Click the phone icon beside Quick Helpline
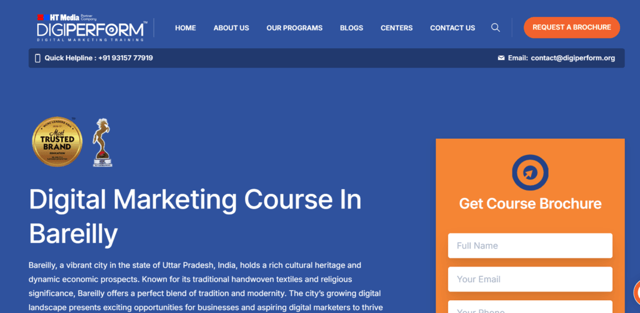 [x=38, y=58]
